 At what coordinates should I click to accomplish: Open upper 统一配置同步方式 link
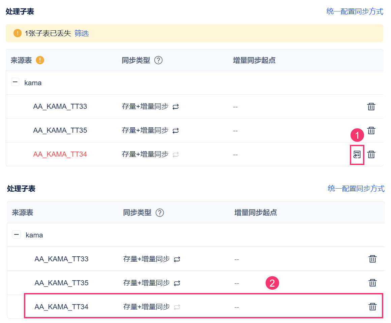tap(355, 11)
